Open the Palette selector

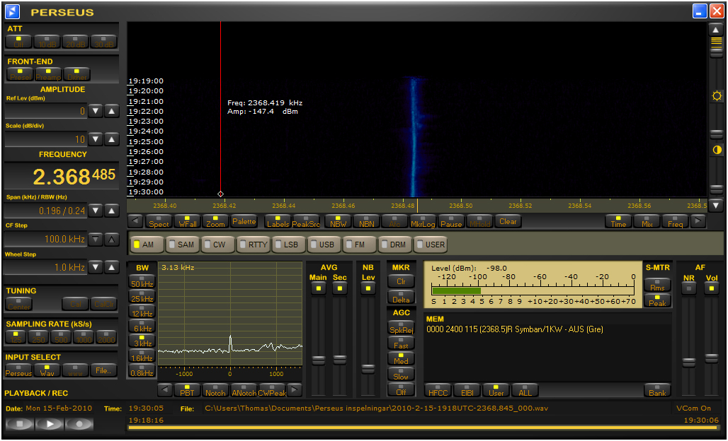coord(244,221)
